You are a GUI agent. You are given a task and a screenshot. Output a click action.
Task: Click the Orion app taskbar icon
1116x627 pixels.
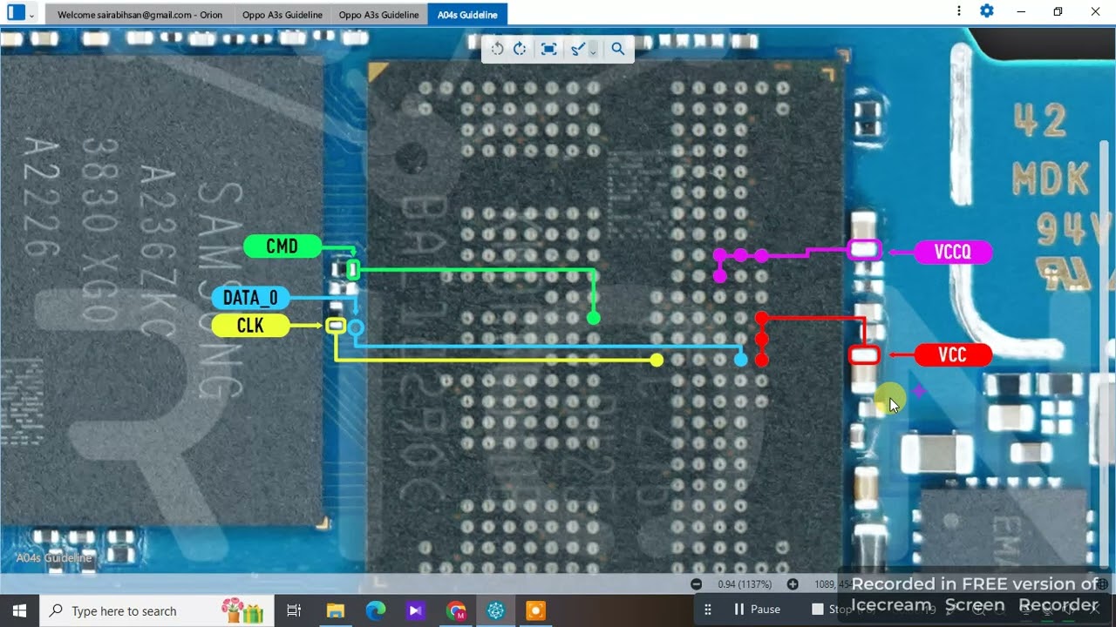496,610
